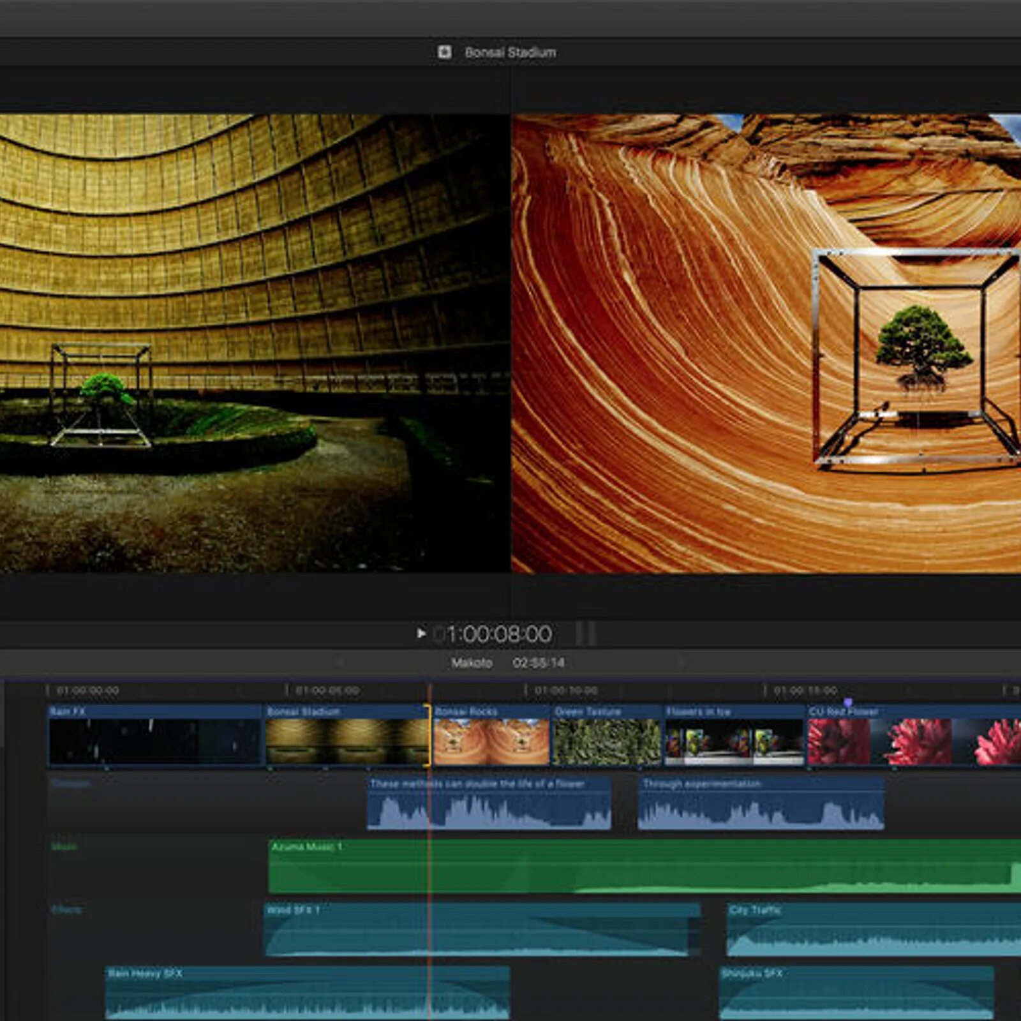The image size is (1021, 1021).
Task: Click the yellow trim edge of Bonsai Stadium clip
Action: pyautogui.click(x=428, y=735)
